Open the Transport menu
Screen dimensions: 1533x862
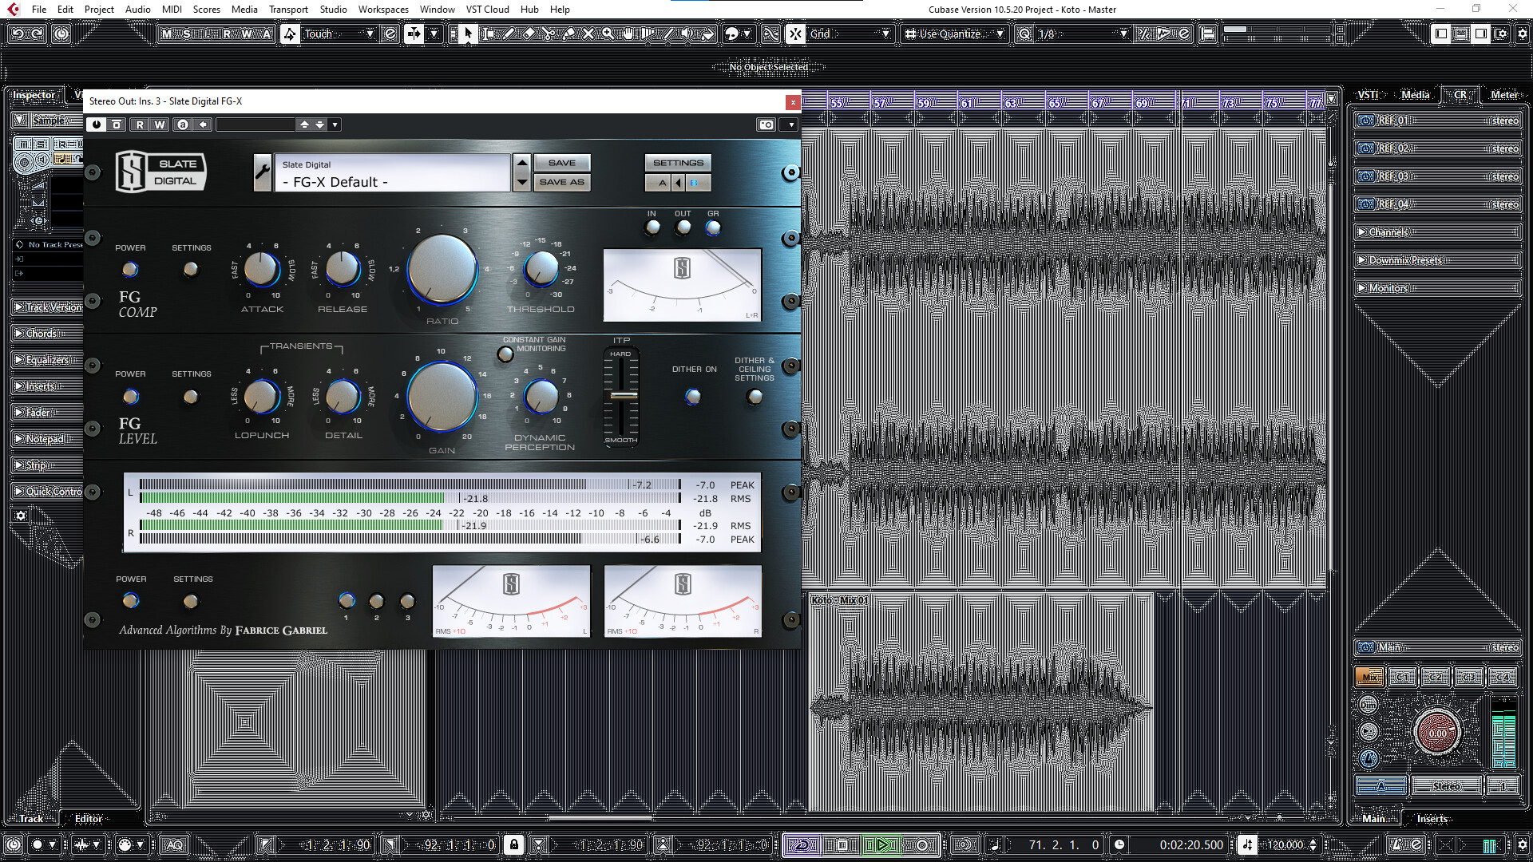coord(288,10)
